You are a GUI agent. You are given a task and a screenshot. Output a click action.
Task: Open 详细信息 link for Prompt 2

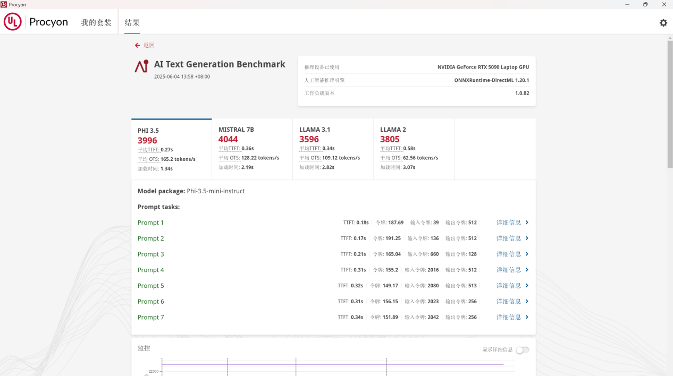coord(508,238)
